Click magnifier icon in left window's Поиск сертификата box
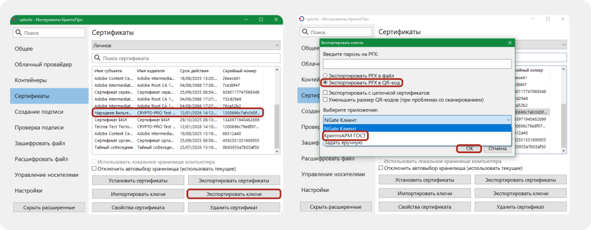Image resolution: width=591 pixels, height=230 pixels. 98,58
